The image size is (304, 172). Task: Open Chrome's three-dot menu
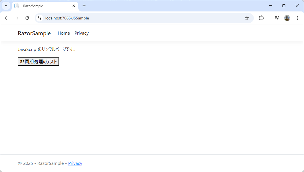(297, 18)
